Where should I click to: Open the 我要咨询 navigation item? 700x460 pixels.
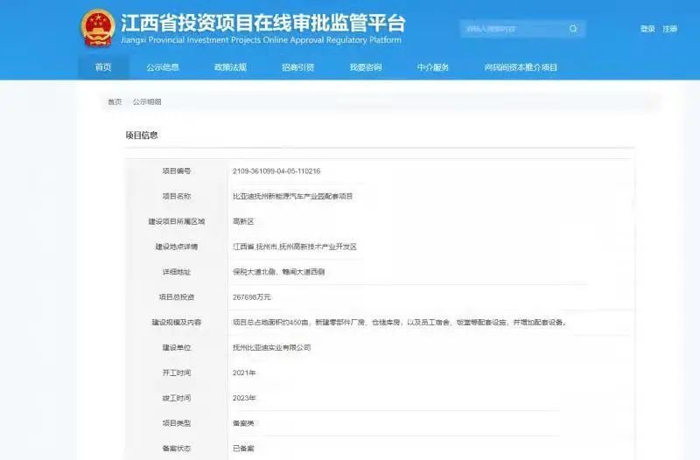tap(366, 67)
